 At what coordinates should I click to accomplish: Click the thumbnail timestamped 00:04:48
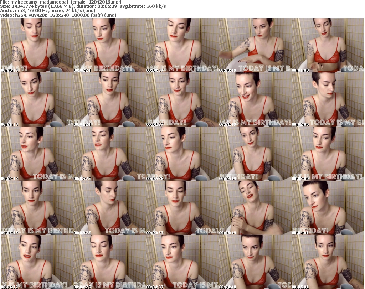coord(255,262)
